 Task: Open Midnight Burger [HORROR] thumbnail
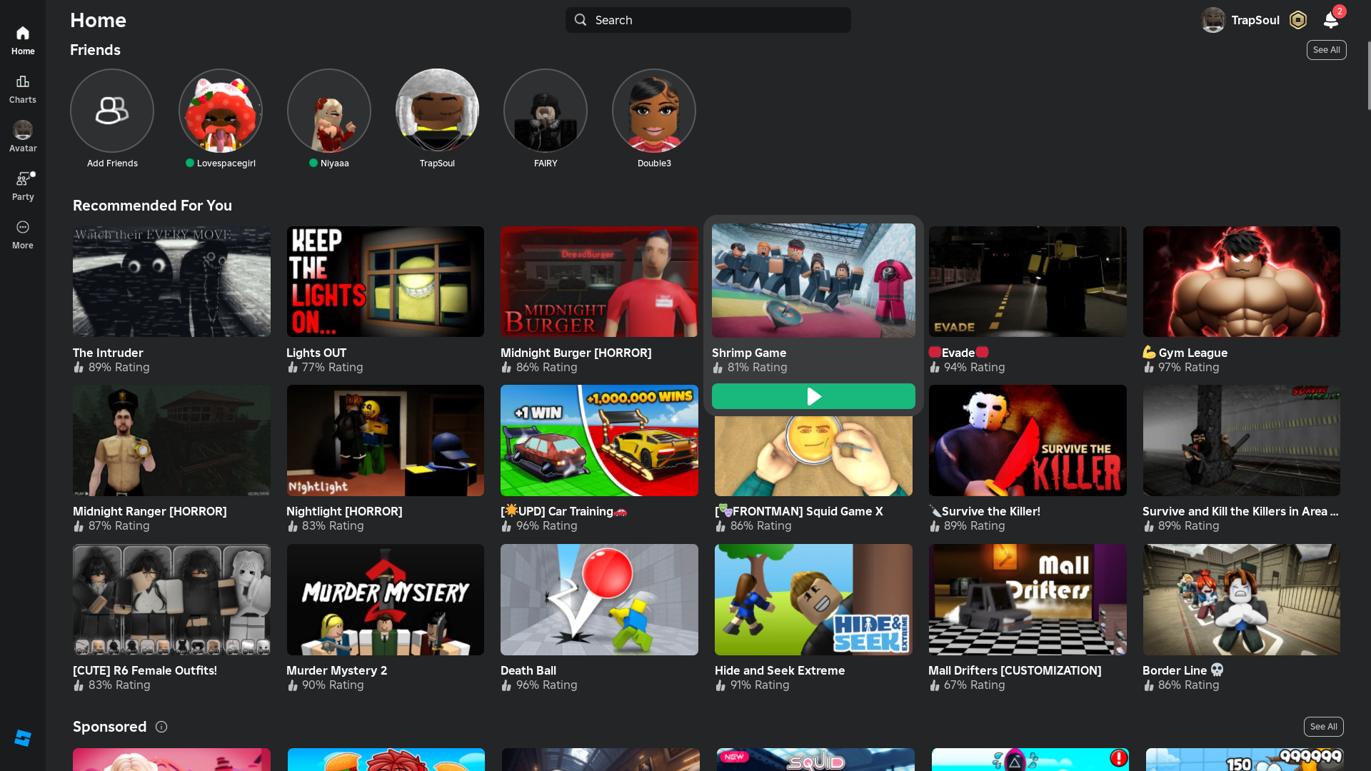point(599,282)
